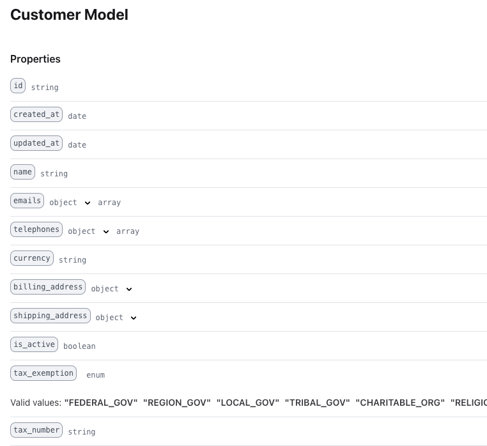Expand the emails object chevron
The image size is (487, 446).
(88, 203)
